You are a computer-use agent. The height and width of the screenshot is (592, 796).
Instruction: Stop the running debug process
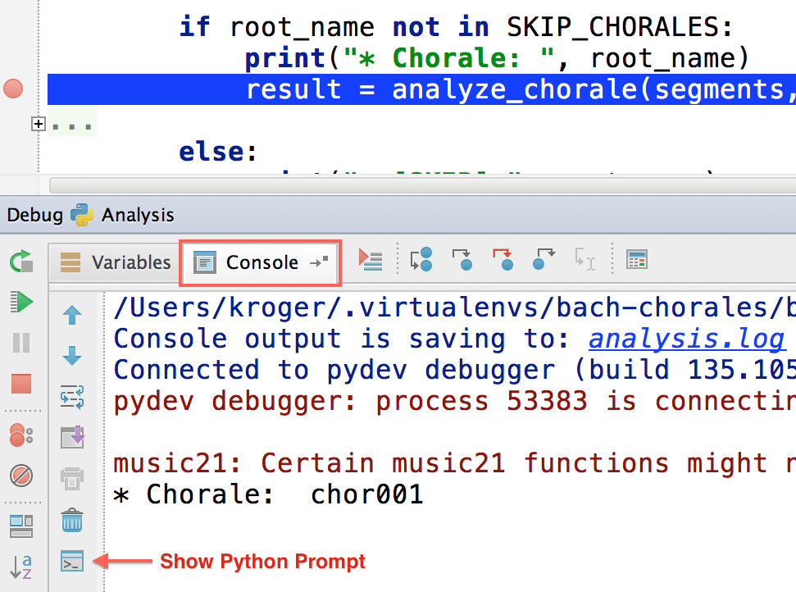click(21, 383)
